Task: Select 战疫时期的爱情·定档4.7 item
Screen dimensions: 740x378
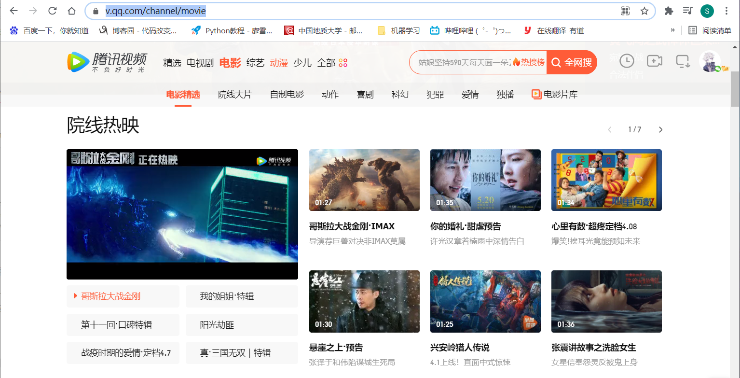Action: tap(123, 353)
